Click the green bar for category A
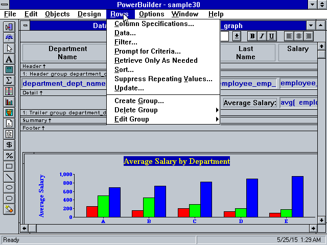Viewport: 327px width, 245px height. point(103,206)
